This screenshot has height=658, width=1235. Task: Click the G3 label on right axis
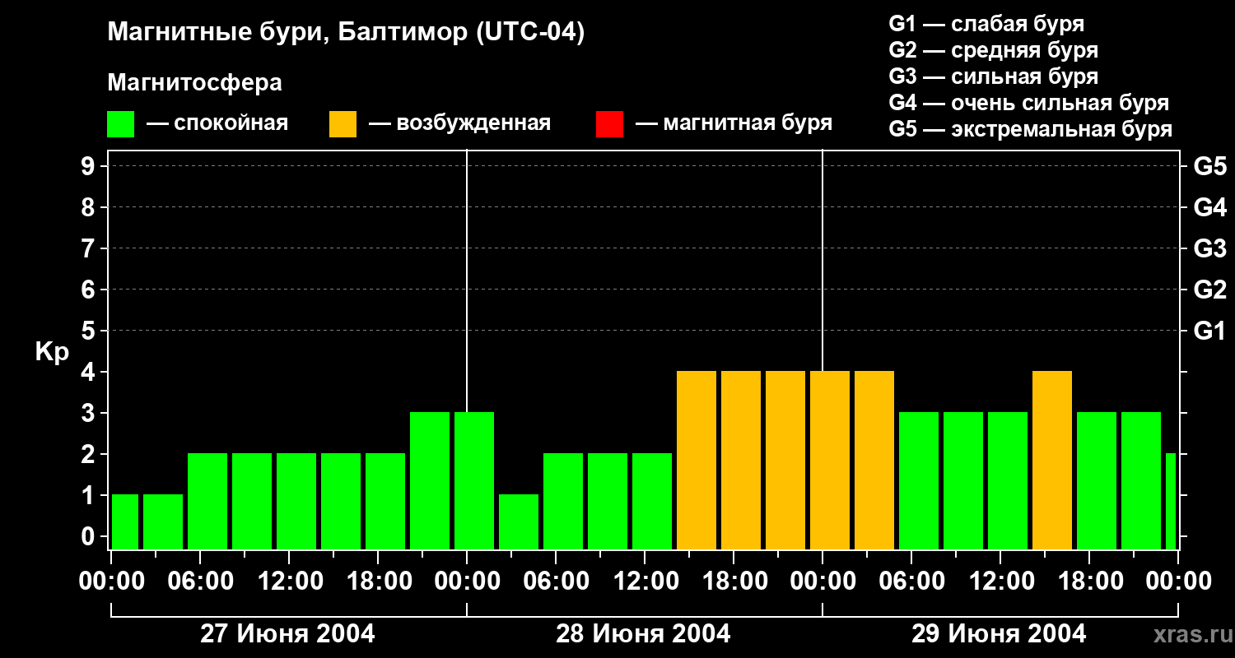pos(1209,248)
